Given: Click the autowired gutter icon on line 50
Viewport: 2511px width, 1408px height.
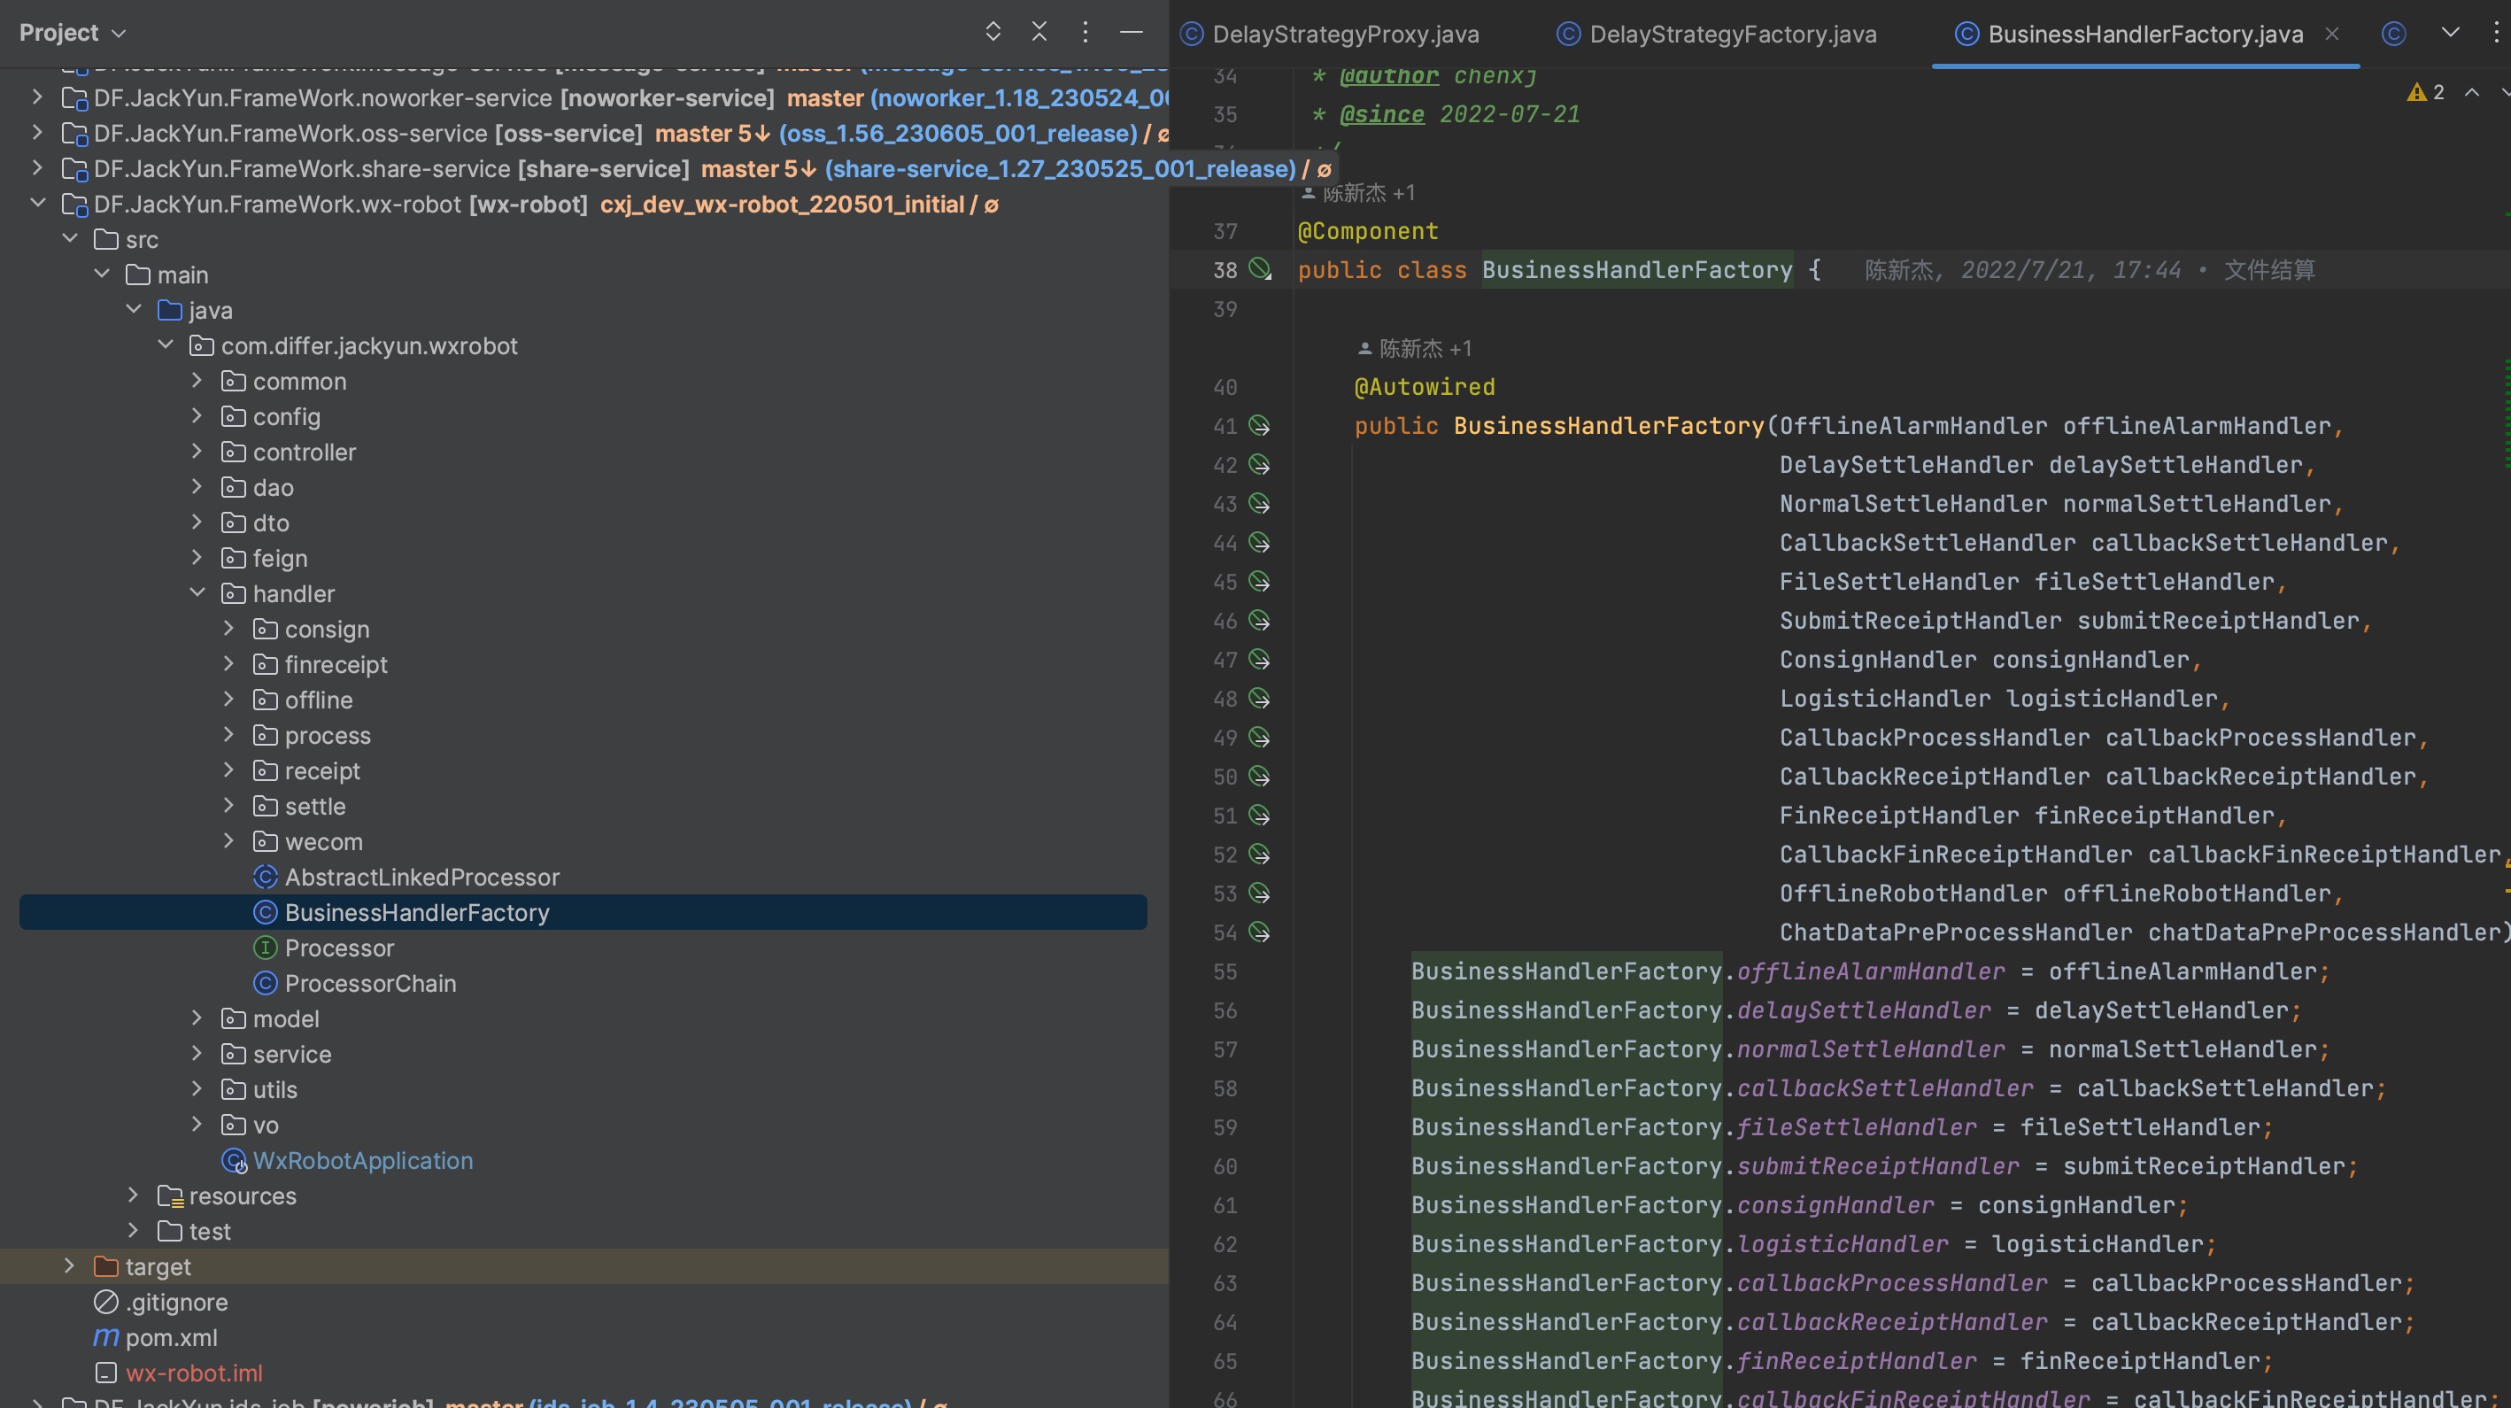Looking at the screenshot, I should [x=1259, y=777].
